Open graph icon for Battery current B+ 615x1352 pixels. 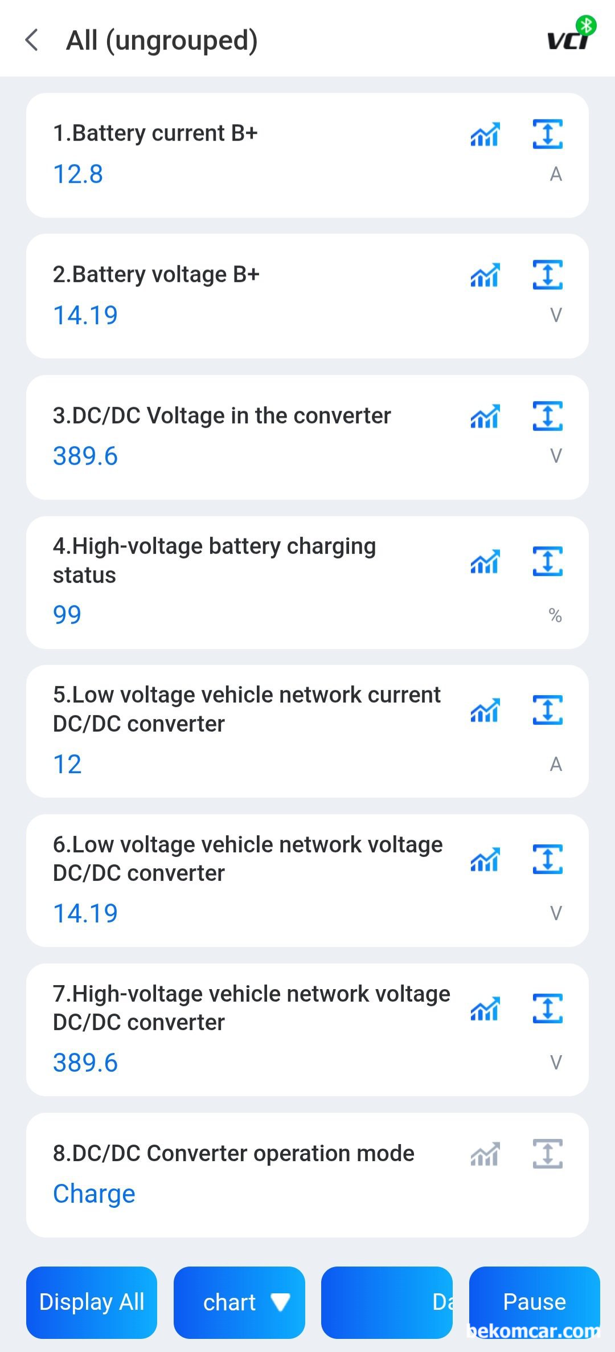click(x=485, y=134)
